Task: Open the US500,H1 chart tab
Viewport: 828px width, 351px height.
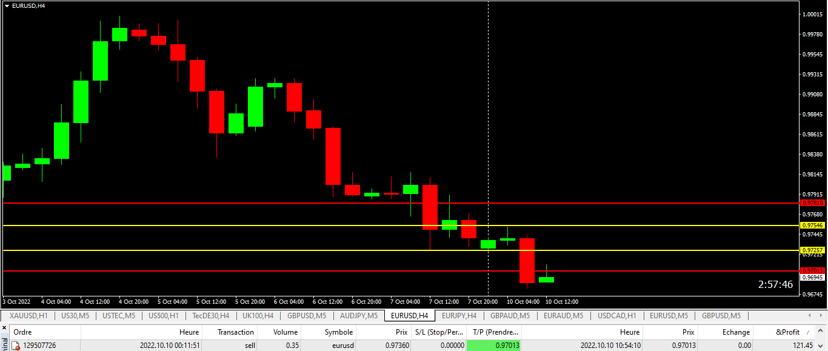Action: [163, 316]
